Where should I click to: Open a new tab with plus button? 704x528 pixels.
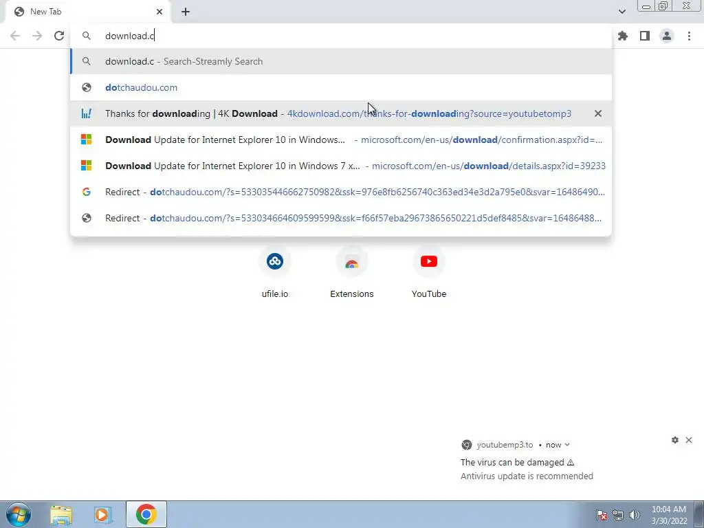186,12
